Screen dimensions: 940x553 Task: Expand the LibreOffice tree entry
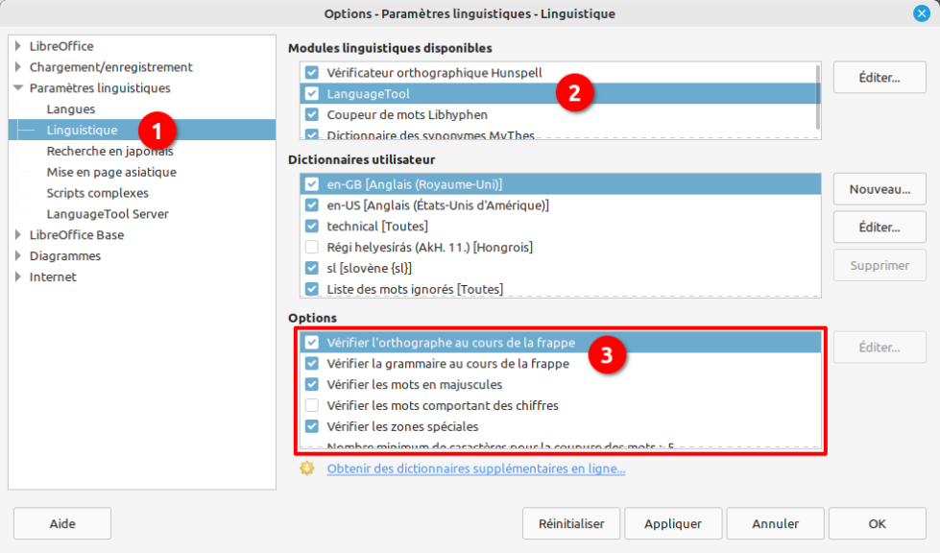(x=19, y=45)
